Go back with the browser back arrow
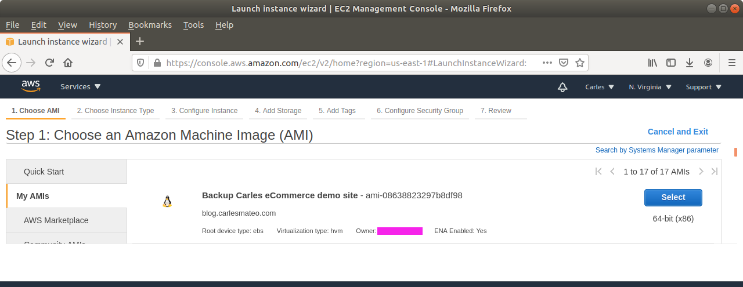Screen dimensions: 743x287 pyautogui.click(x=12, y=63)
